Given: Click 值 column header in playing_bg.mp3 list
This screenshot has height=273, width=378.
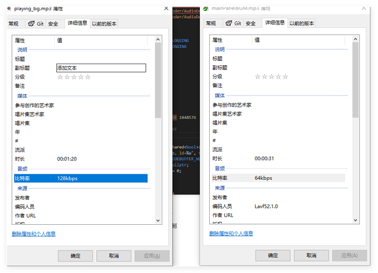Looking at the screenshot, I should pyautogui.click(x=101, y=40).
